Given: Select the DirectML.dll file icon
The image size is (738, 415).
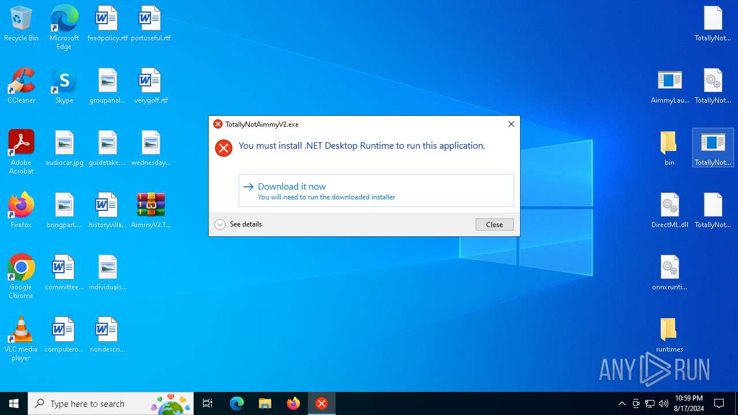Looking at the screenshot, I should (669, 211).
